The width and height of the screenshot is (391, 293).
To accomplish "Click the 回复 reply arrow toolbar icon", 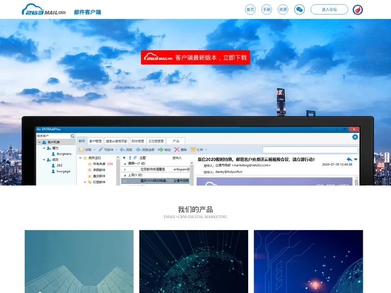I will coord(122,150).
